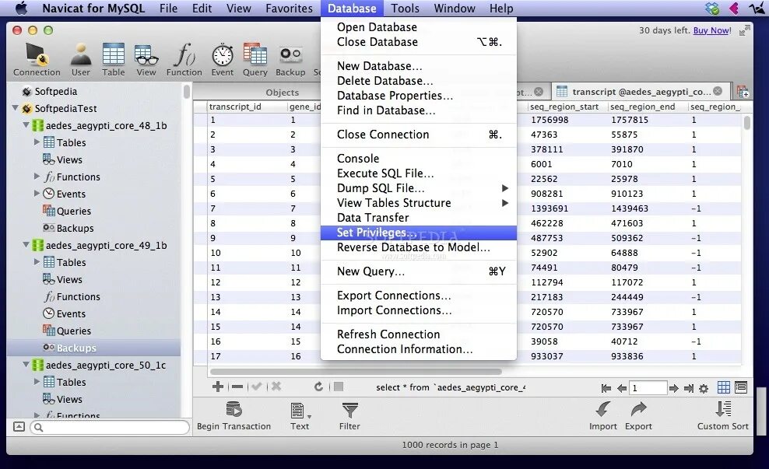
Task: Select Queries under aedes_aegypti_core_48_1b
Action: pyautogui.click(x=74, y=212)
